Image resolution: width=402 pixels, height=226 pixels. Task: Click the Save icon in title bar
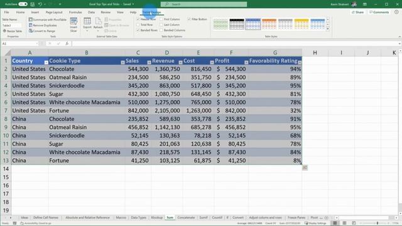coord(32,4)
